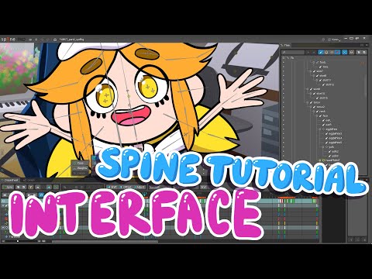Click the tree search filter field
The image size is (372, 279).
(x=294, y=52)
